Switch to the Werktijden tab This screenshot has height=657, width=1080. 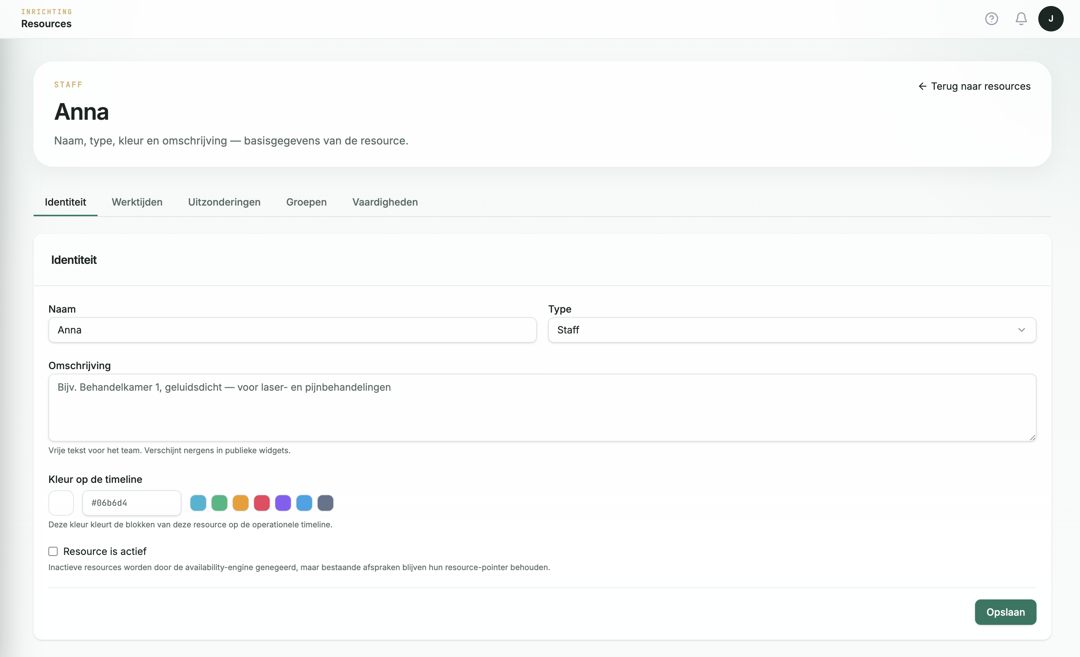pos(137,202)
